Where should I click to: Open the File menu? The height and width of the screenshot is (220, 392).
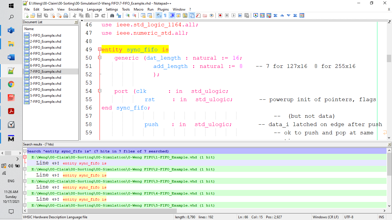pyautogui.click(x=27, y=9)
